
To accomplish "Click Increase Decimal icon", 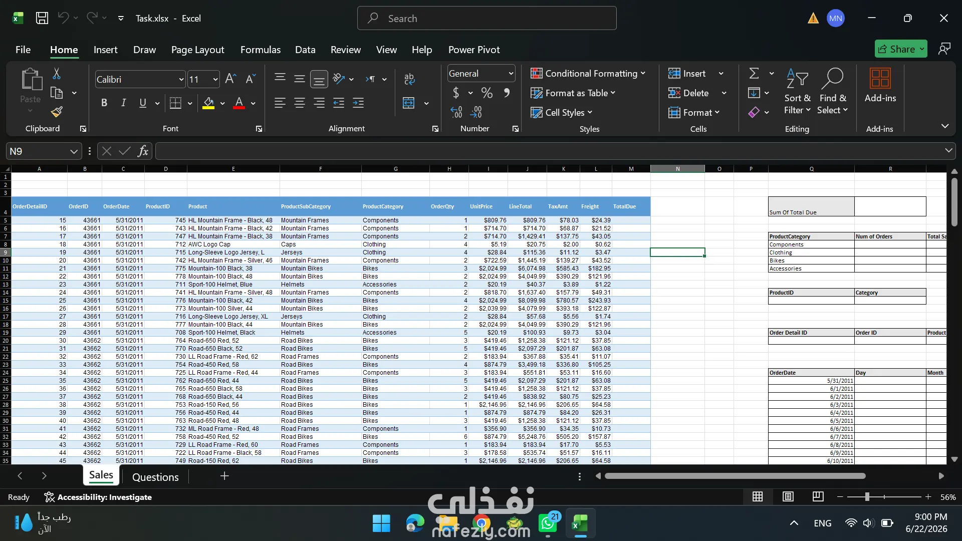I will [x=456, y=112].
